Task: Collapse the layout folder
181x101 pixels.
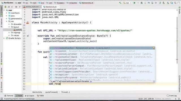Action: (9, 27)
